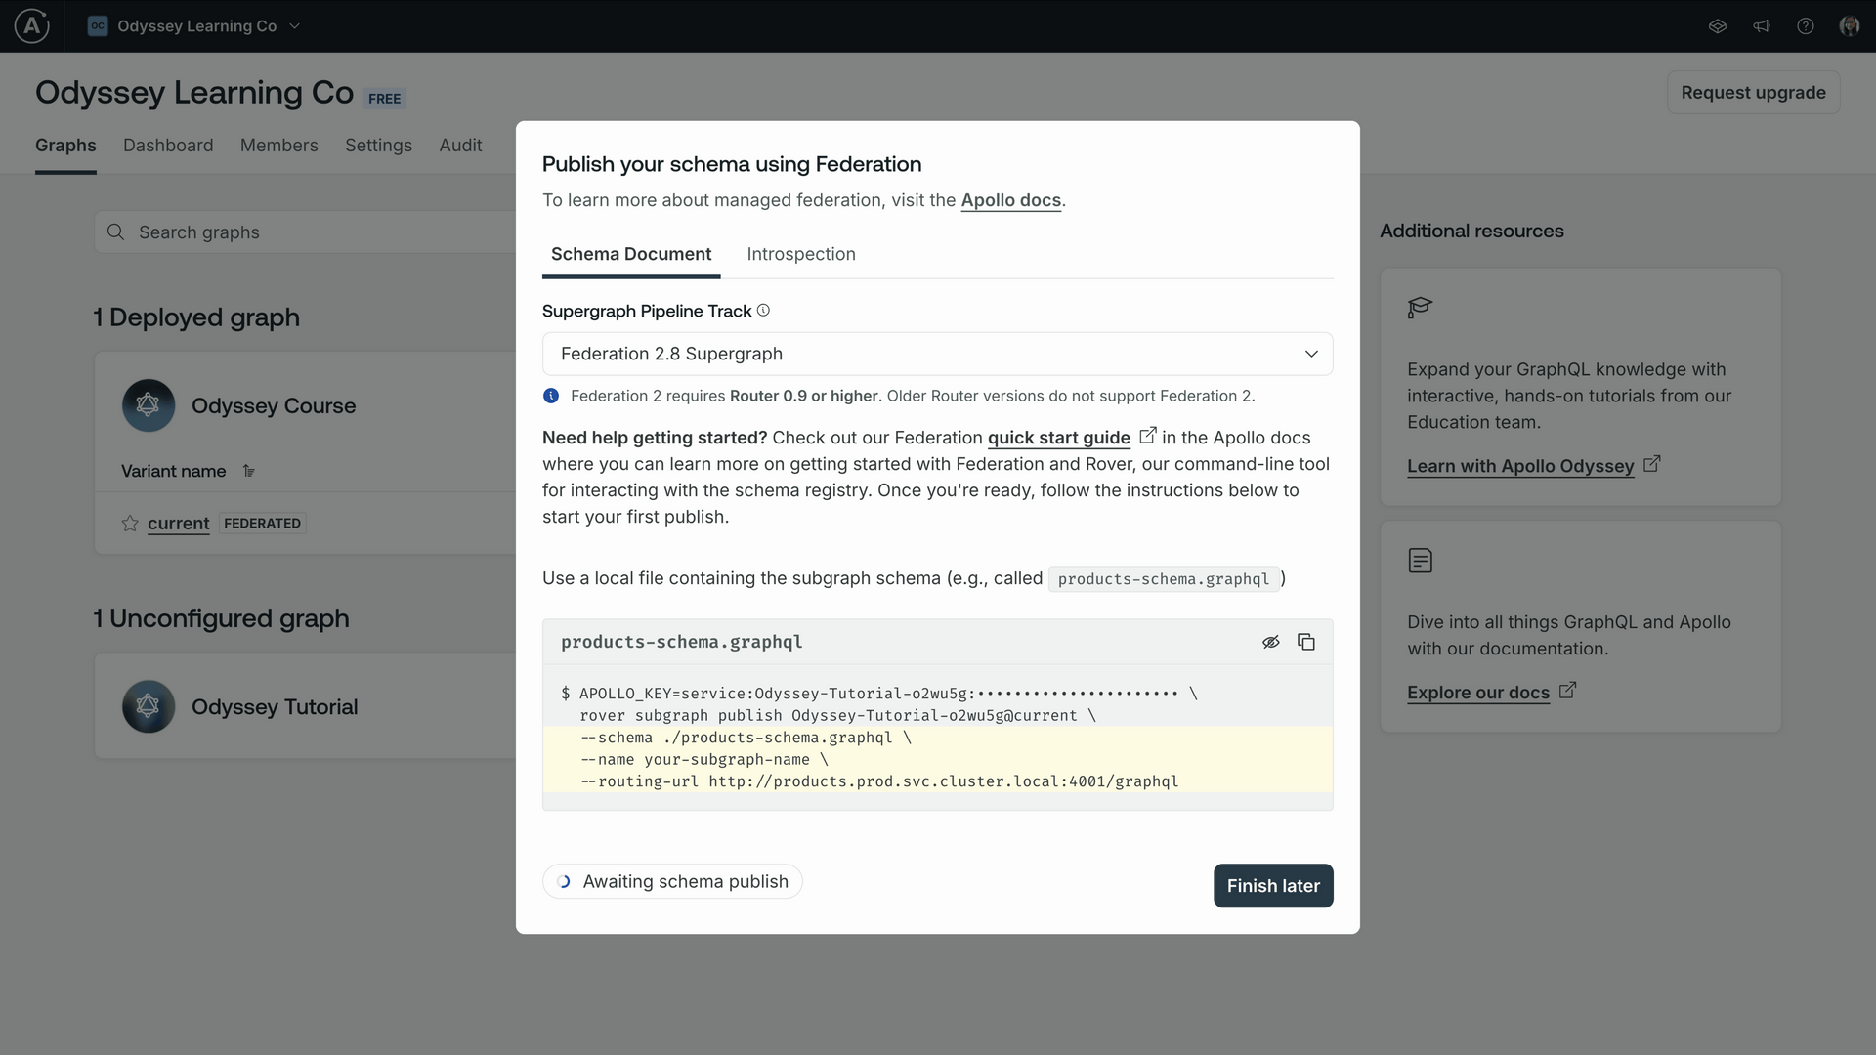Click the Request upgrade button
The width and height of the screenshot is (1876, 1055).
click(1752, 92)
